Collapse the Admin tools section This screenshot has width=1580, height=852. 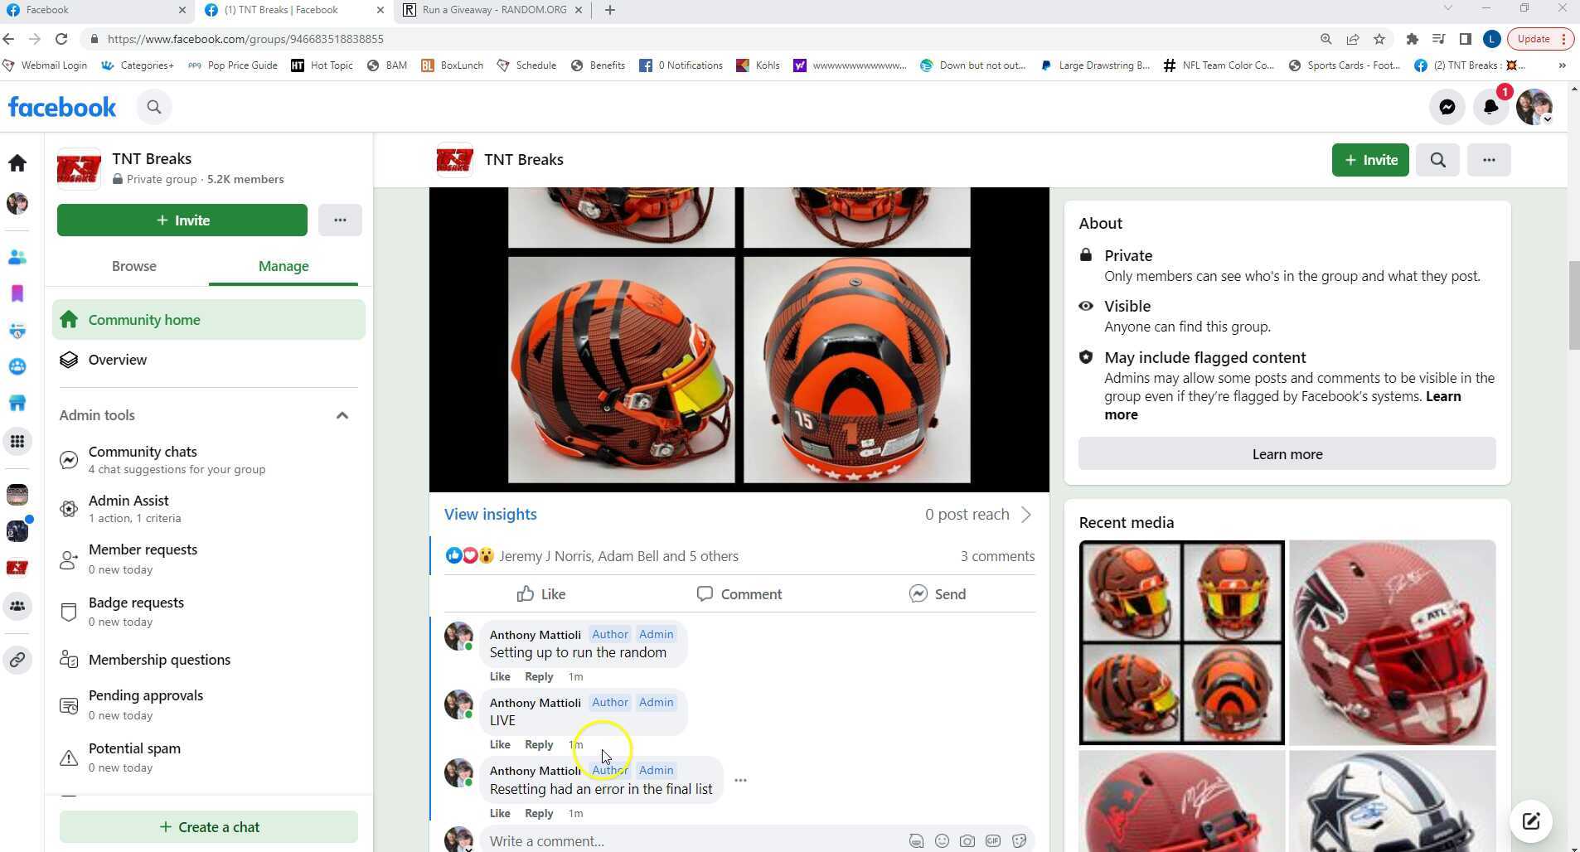pos(342,415)
